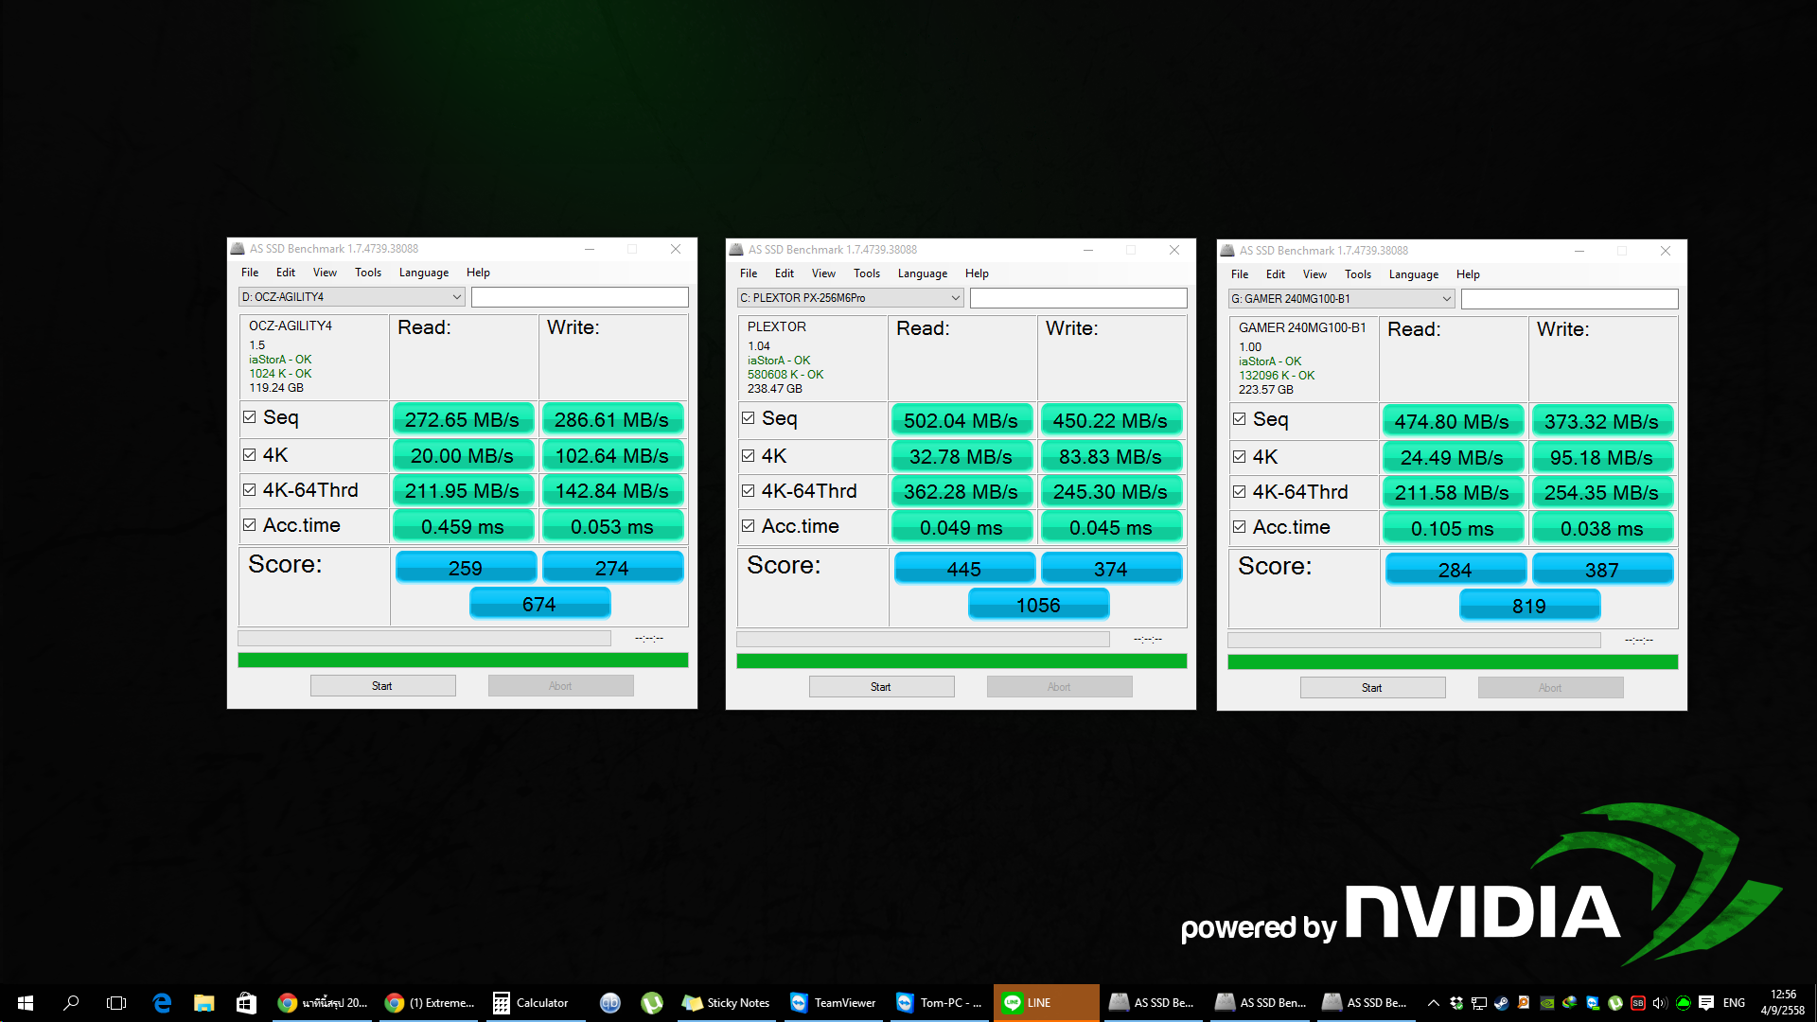Open the TeamViewer taskbar item
This screenshot has height=1022, width=1817.
pyautogui.click(x=834, y=1003)
